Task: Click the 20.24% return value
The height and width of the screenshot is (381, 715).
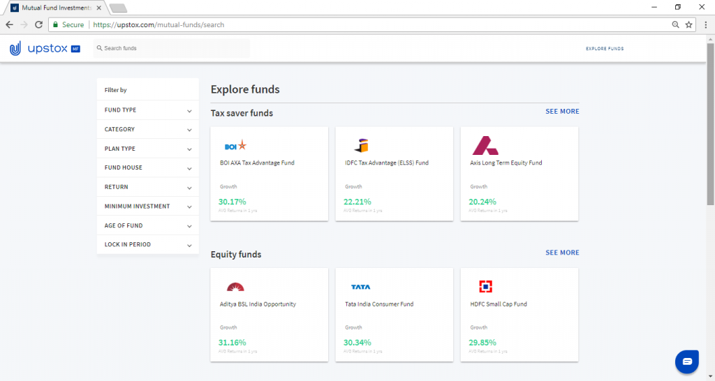Action: click(x=482, y=202)
